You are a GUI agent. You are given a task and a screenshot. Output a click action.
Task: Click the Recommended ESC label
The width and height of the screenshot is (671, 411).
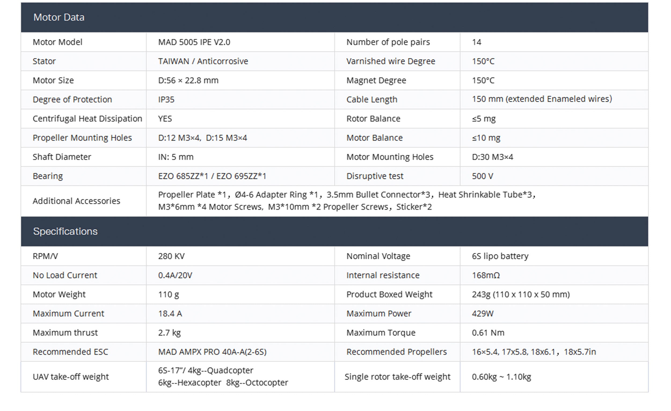70,352
